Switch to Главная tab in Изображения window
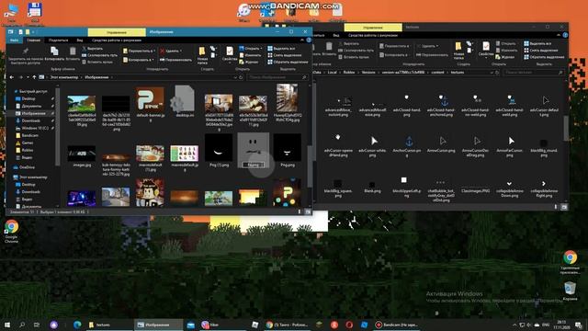 click(x=33, y=40)
